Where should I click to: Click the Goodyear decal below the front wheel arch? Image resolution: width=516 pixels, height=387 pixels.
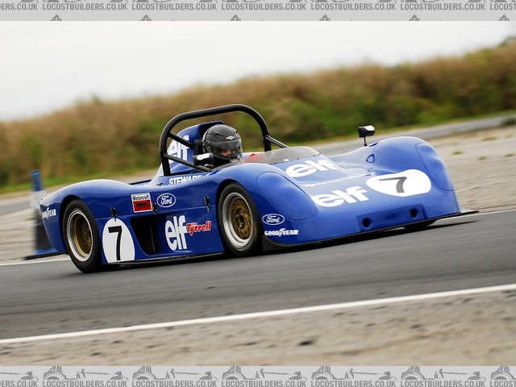(281, 232)
